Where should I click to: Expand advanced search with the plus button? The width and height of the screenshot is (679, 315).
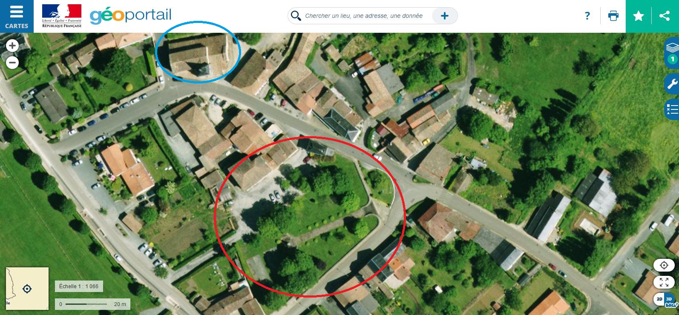pos(444,16)
